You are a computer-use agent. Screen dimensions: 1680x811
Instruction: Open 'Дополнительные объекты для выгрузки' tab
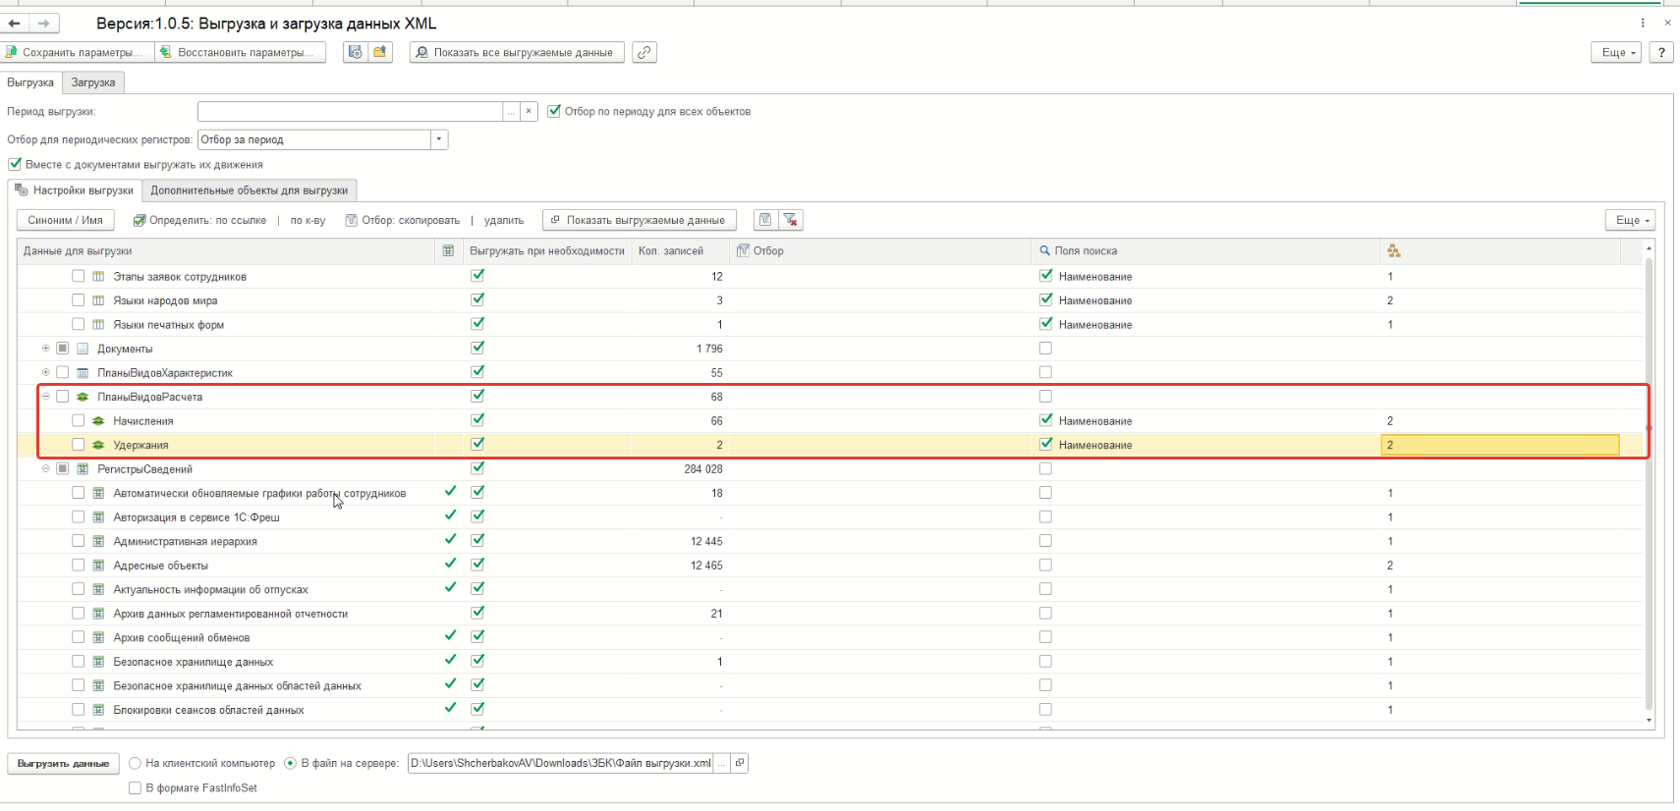pos(249,190)
